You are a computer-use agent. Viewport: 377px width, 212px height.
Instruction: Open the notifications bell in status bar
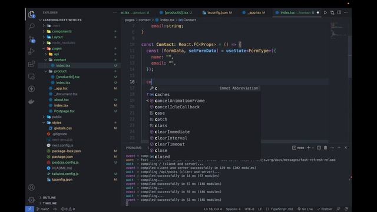click(346, 209)
